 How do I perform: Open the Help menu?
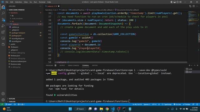pyautogui.click(x=49, y=2)
